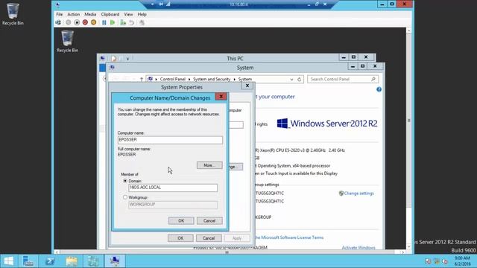The height and width of the screenshot is (268, 477).
Task: Refresh the System control panel page
Action: point(300,80)
